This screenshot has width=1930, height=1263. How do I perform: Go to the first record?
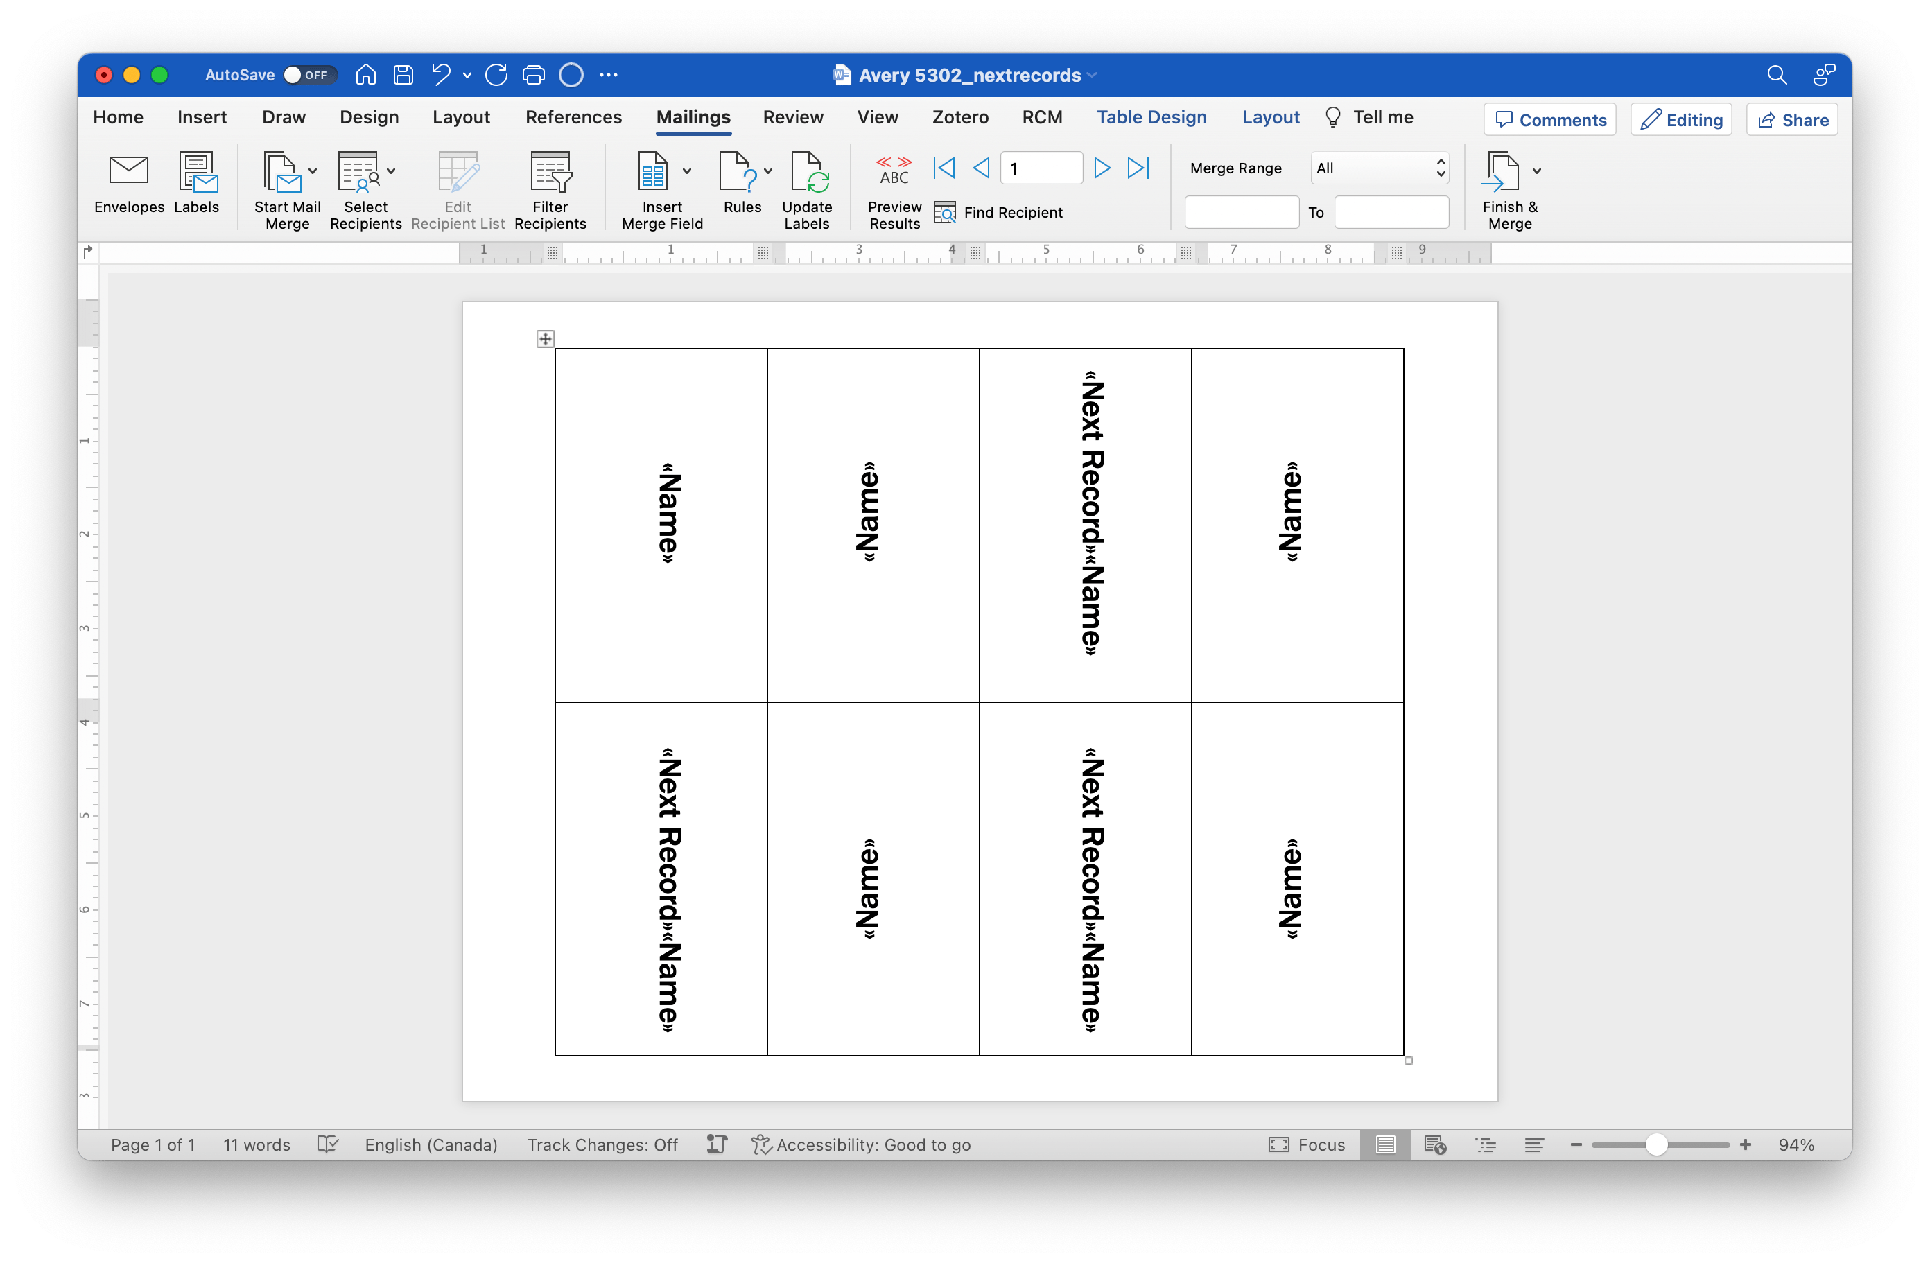(x=944, y=168)
